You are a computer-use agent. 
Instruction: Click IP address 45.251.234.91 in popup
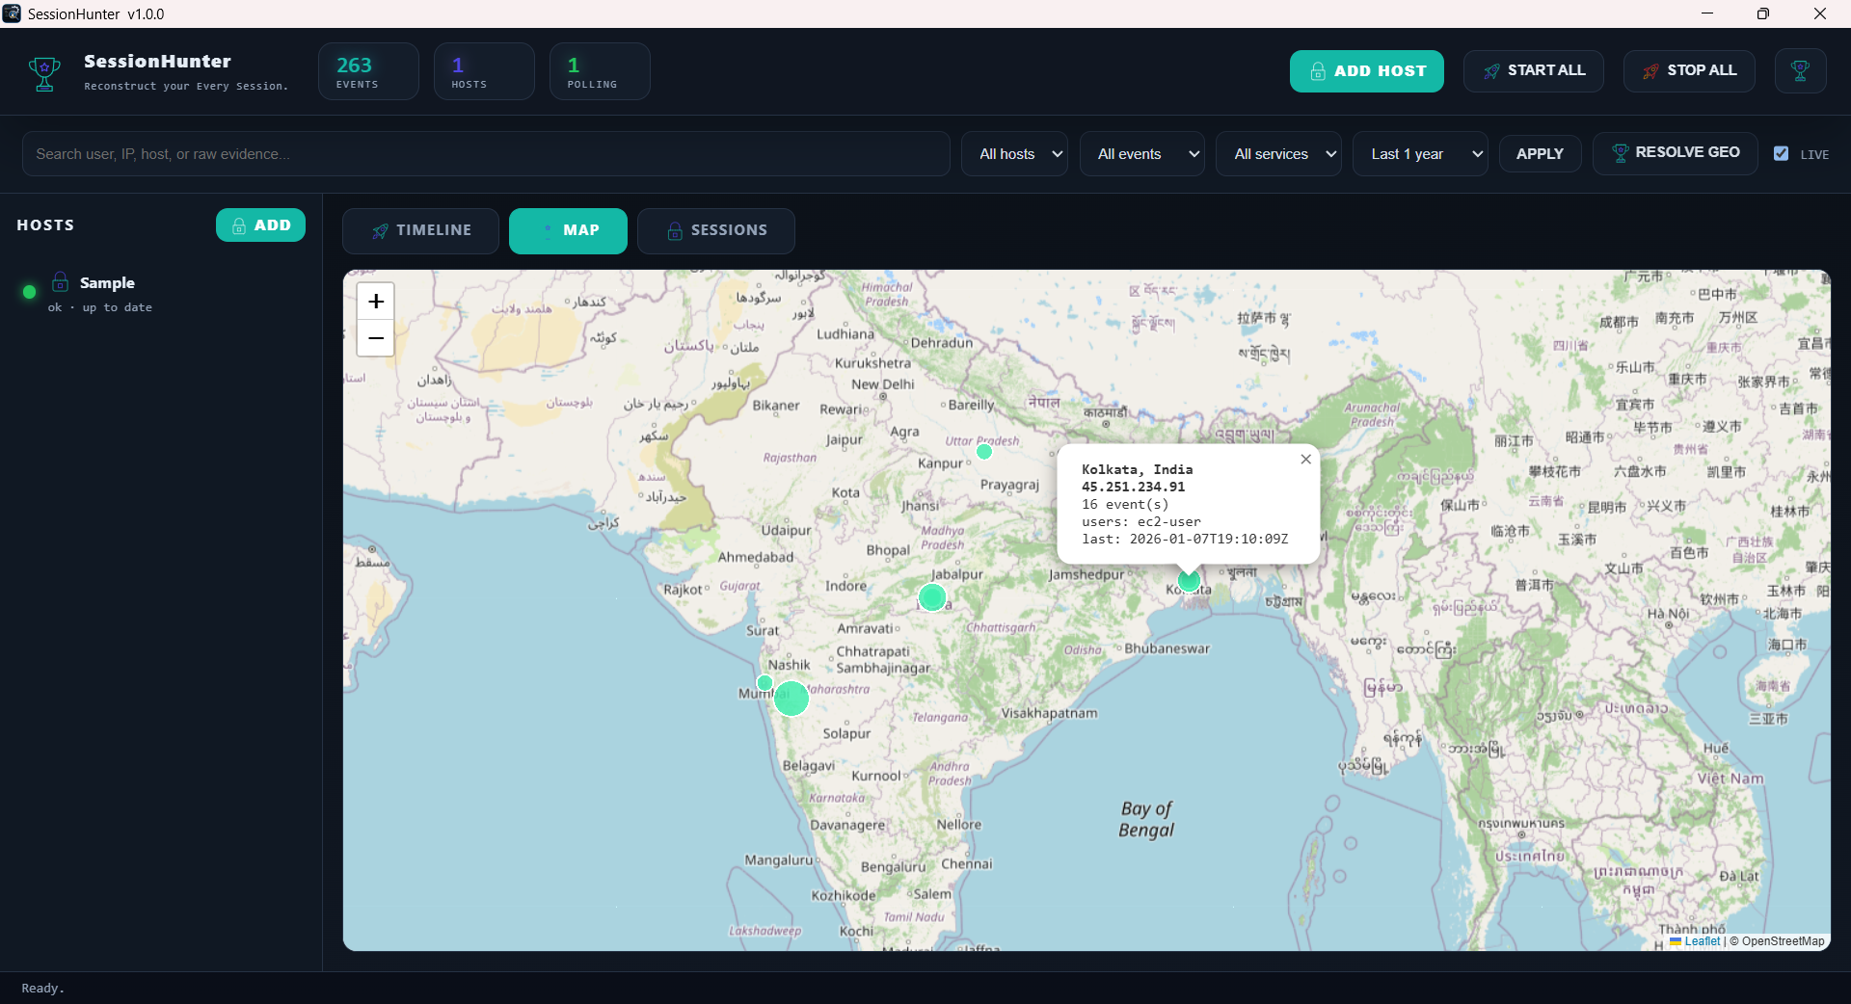click(1133, 487)
